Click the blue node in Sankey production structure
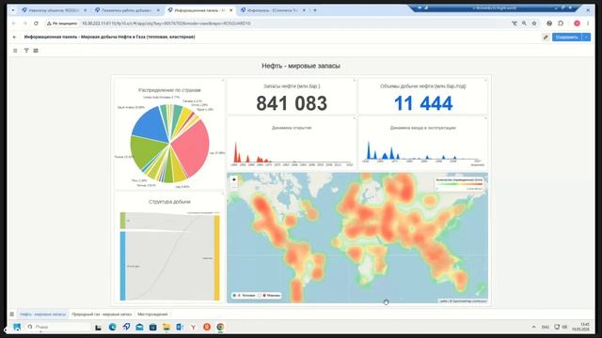 (123, 266)
